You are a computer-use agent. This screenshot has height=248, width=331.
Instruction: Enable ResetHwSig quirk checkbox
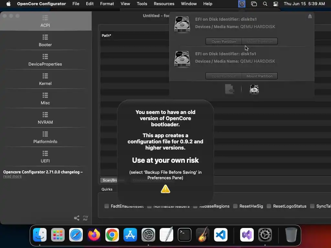[235, 206]
